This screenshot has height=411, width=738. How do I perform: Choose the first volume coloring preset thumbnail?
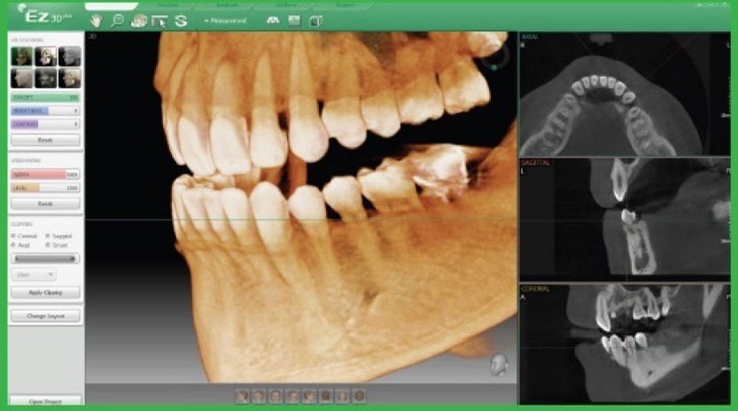point(22,57)
